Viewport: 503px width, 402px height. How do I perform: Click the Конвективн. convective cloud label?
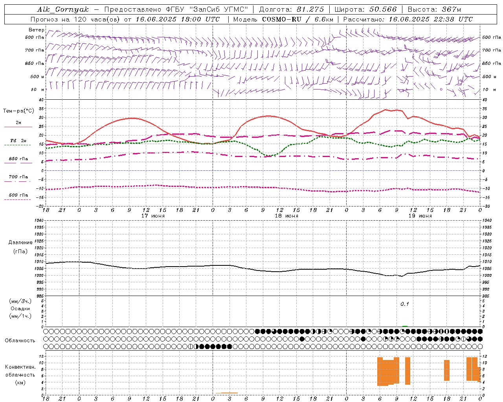(20, 367)
